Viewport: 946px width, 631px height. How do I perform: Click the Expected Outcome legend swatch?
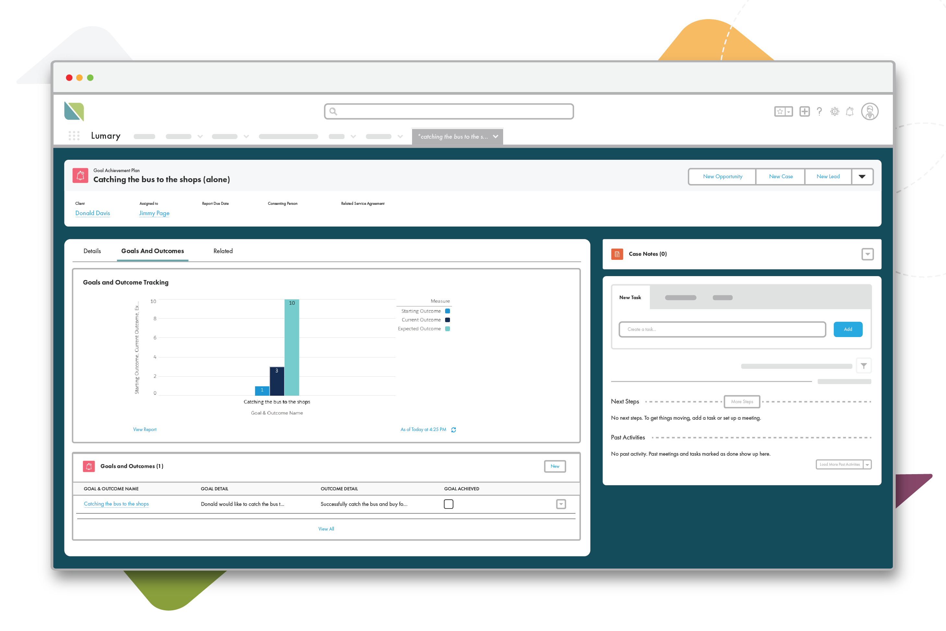(x=447, y=329)
